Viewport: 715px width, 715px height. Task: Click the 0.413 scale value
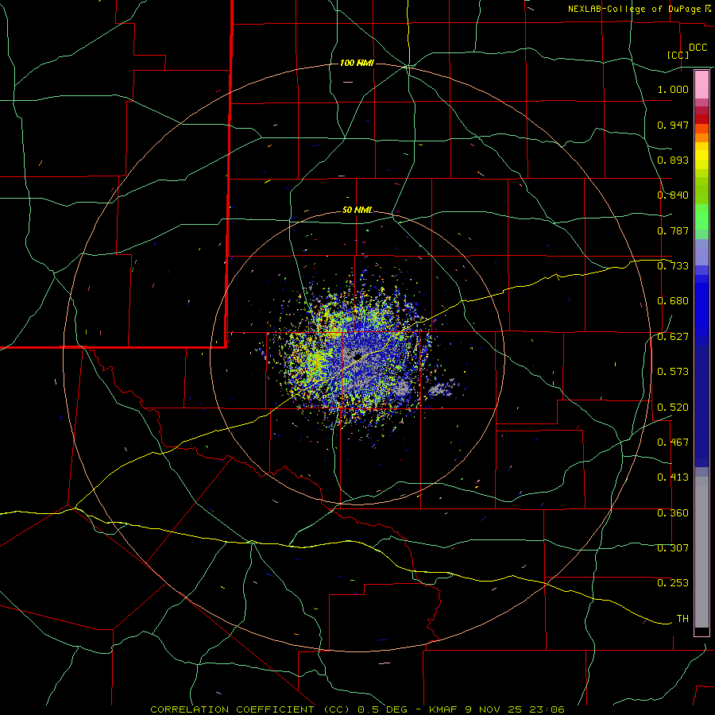pos(673,477)
